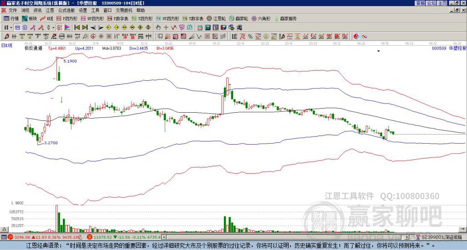Click the black left arrow icon

(93, 28)
